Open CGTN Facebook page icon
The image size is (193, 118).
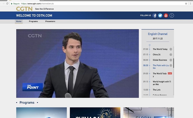pyautogui.click(x=154, y=15)
